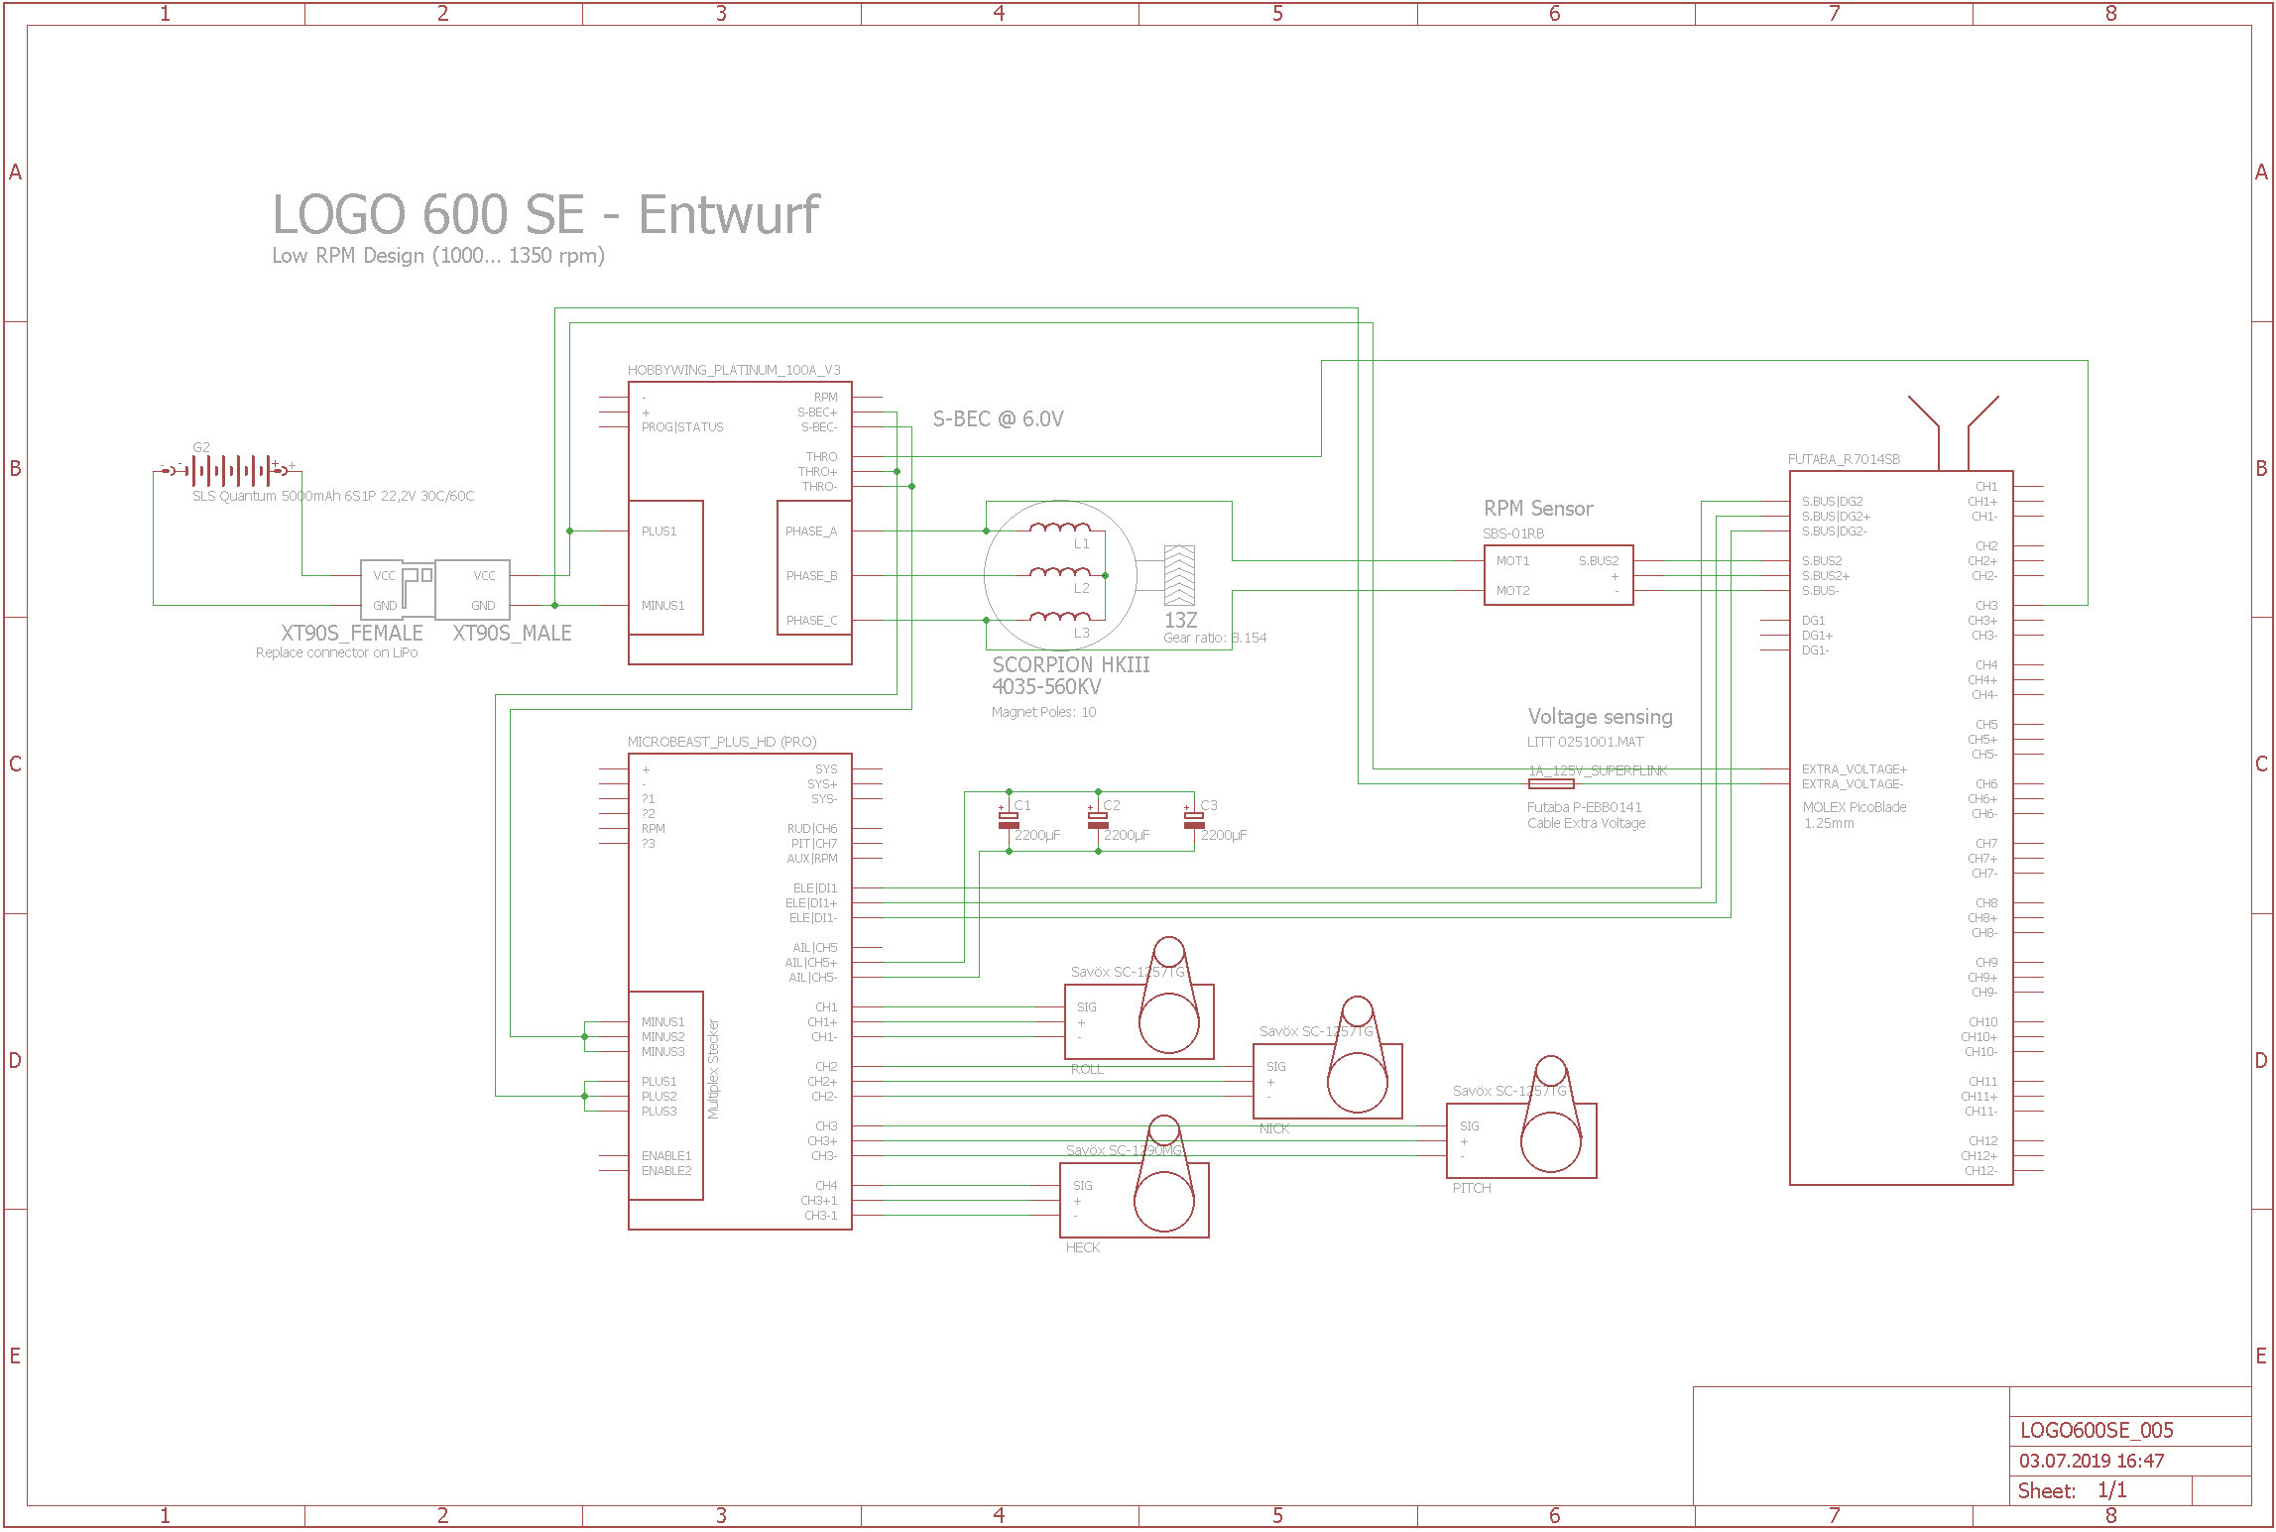Image resolution: width=2276 pixels, height=1532 pixels.
Task: Click the S-BEC @ 6.0V annotation
Action: pyautogui.click(x=998, y=419)
